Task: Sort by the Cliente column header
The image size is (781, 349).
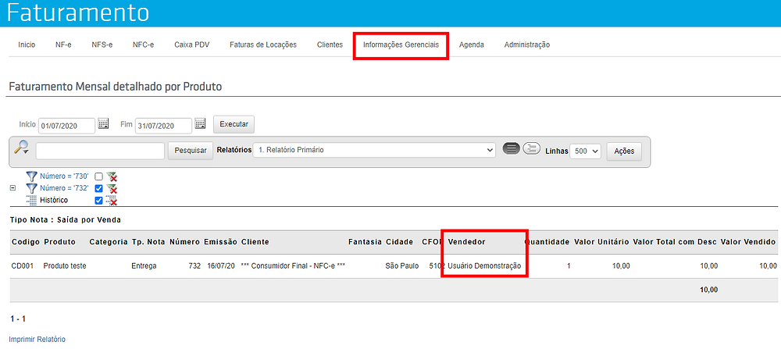Action: tap(255, 241)
